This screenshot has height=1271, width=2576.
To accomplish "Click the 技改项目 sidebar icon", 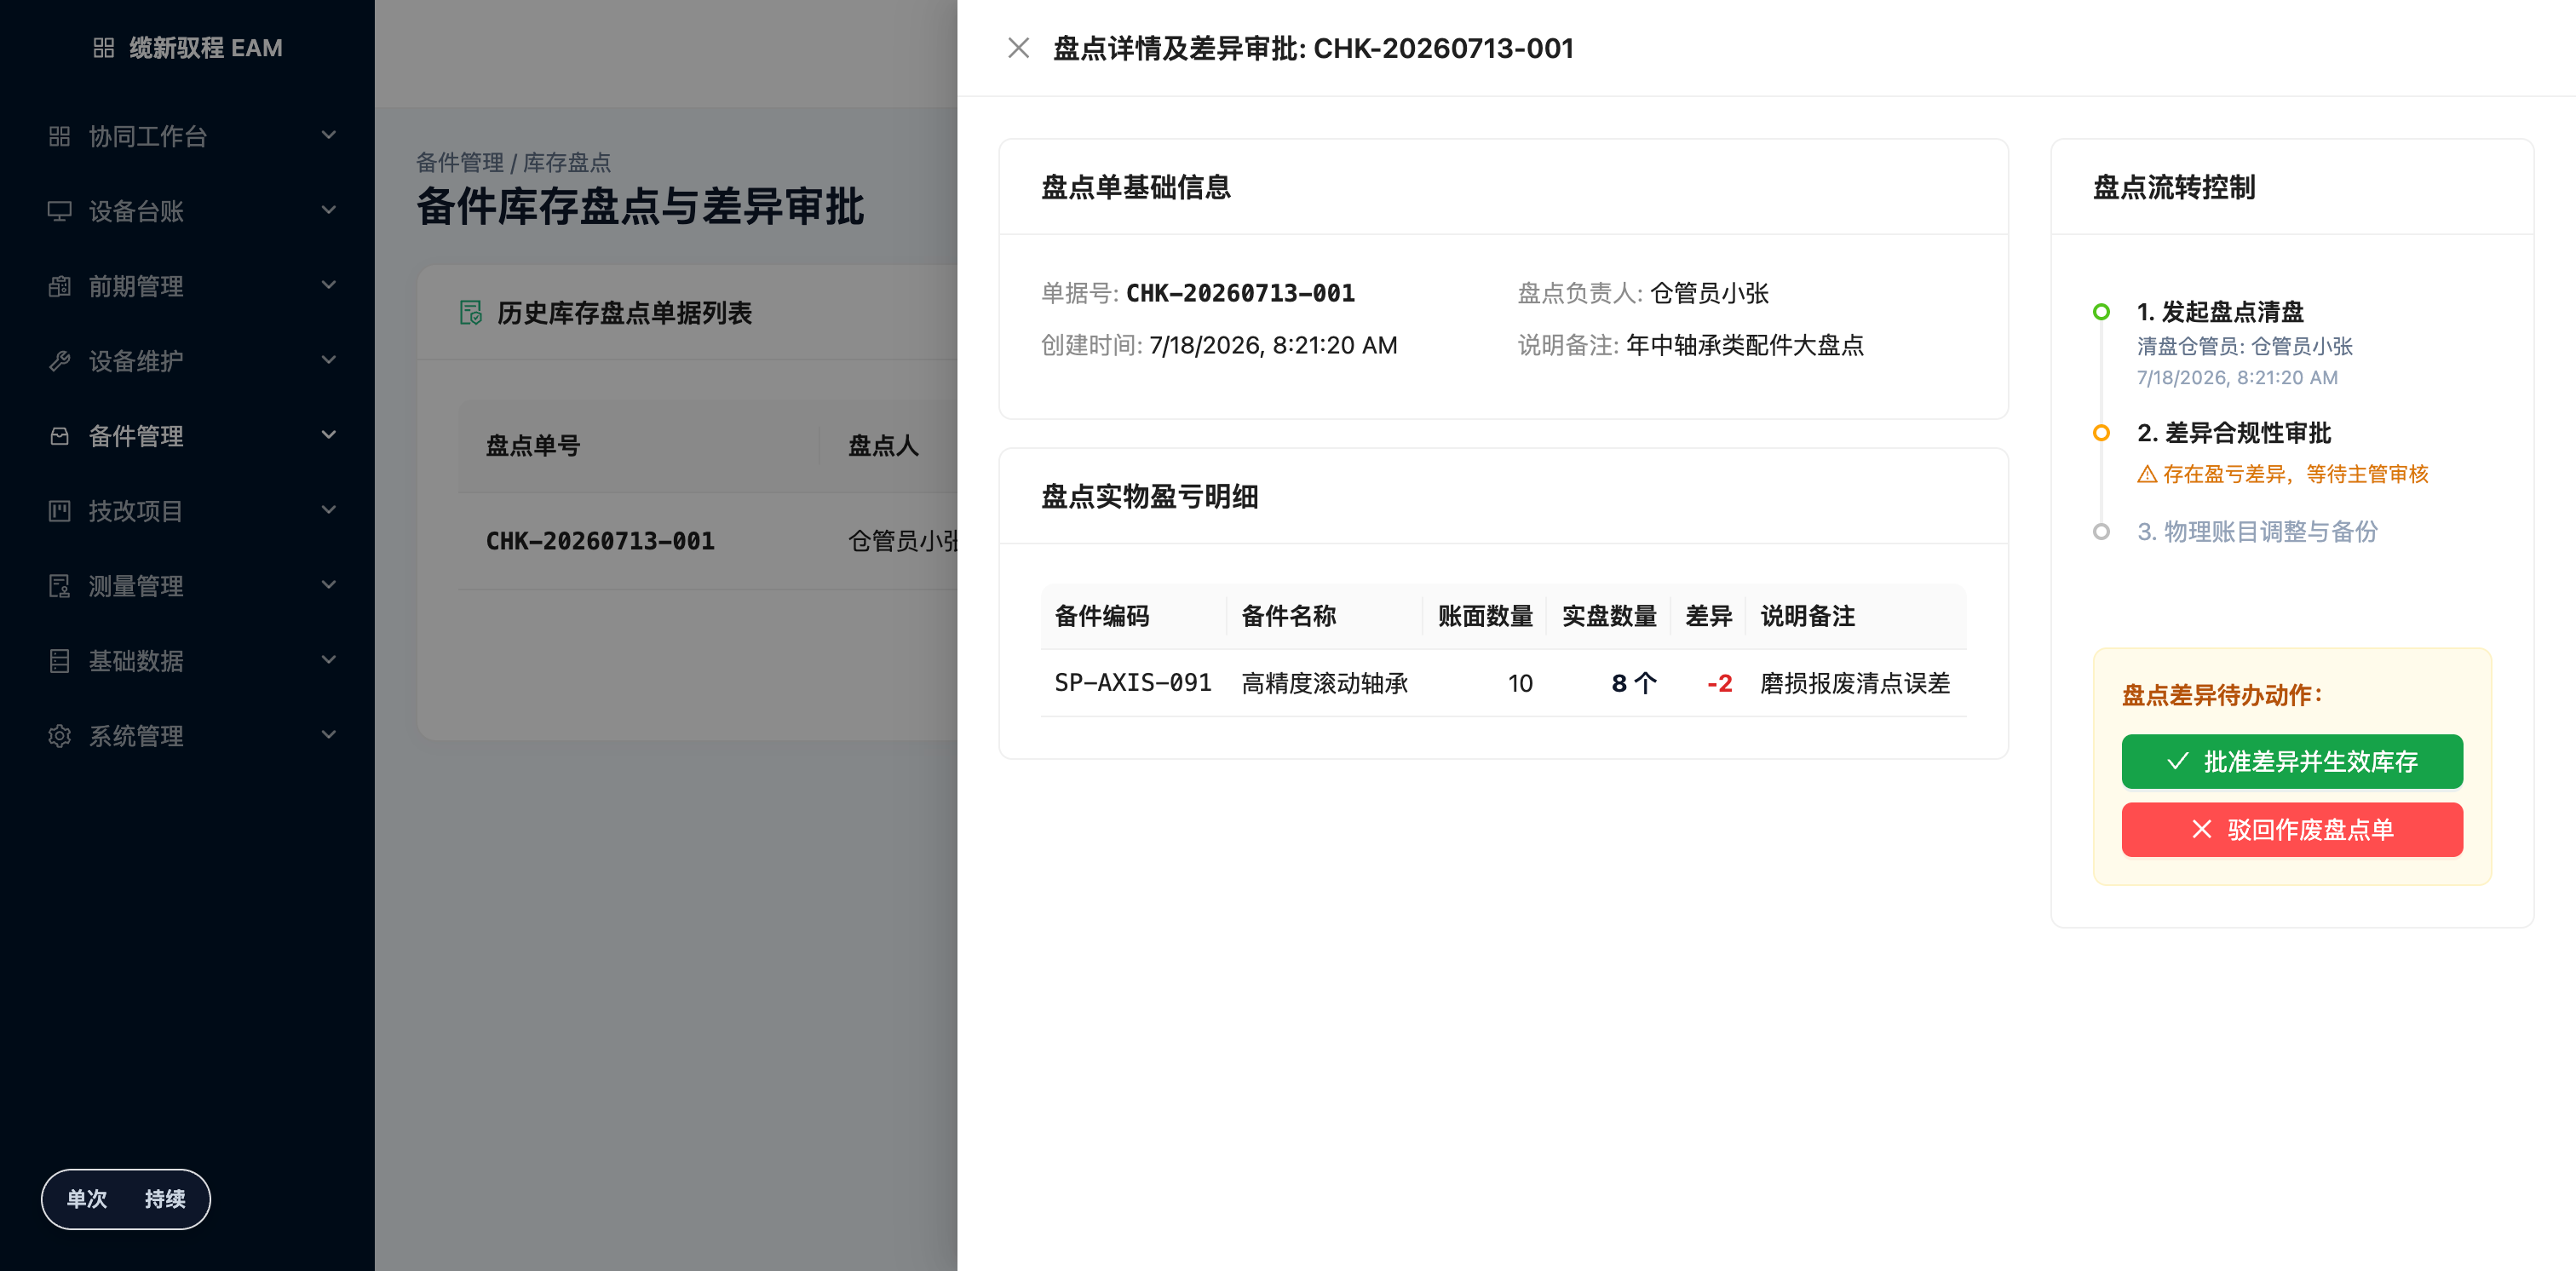I will click(59, 511).
